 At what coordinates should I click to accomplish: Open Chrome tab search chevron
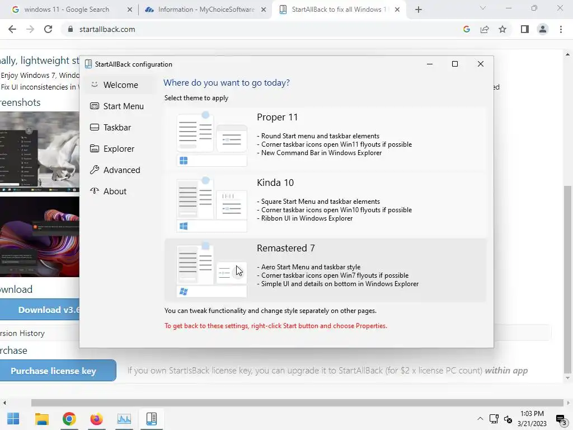[x=483, y=8]
